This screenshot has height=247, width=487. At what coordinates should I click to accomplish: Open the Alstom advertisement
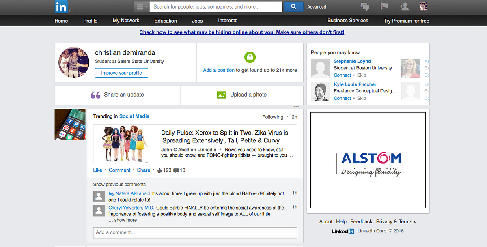(x=368, y=161)
